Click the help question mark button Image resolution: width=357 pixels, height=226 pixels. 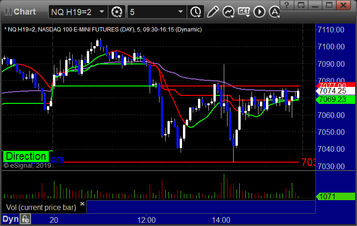tap(287, 5)
